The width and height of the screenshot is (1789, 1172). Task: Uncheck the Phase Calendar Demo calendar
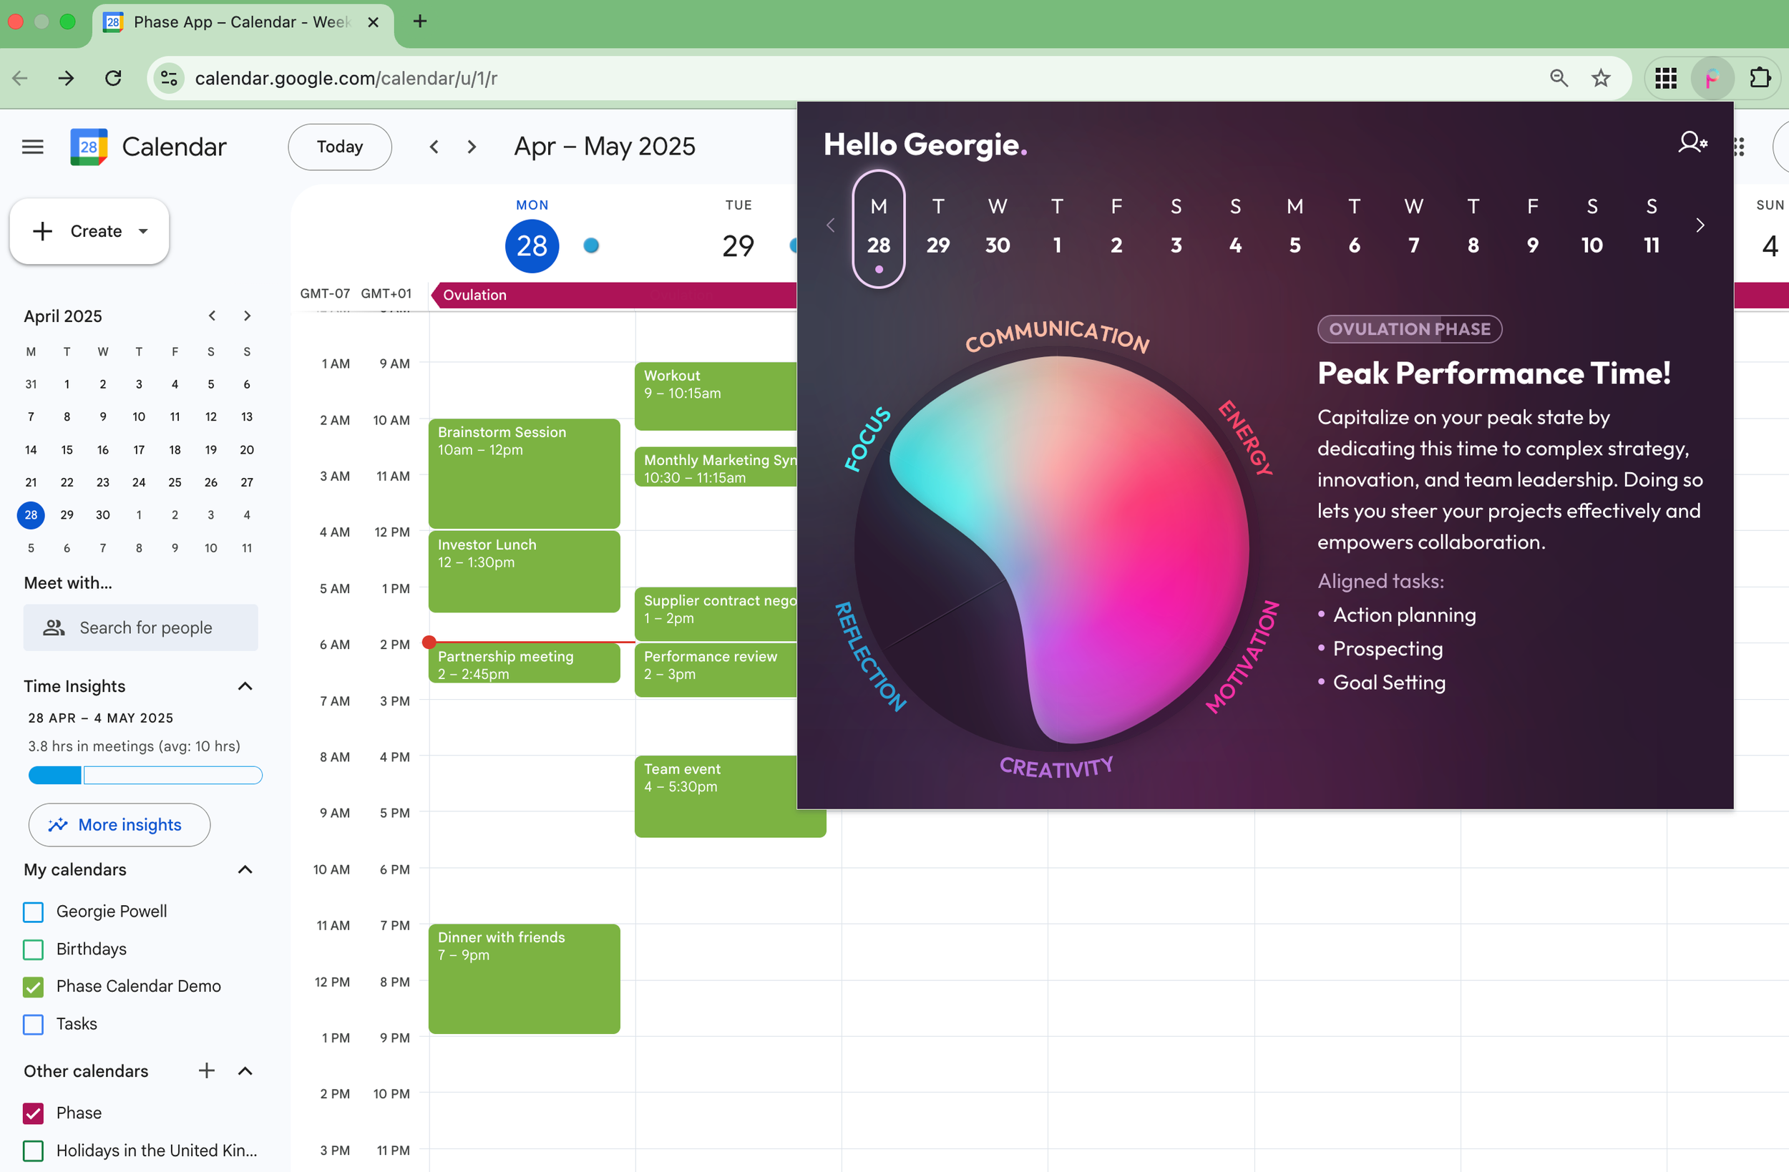(x=33, y=986)
